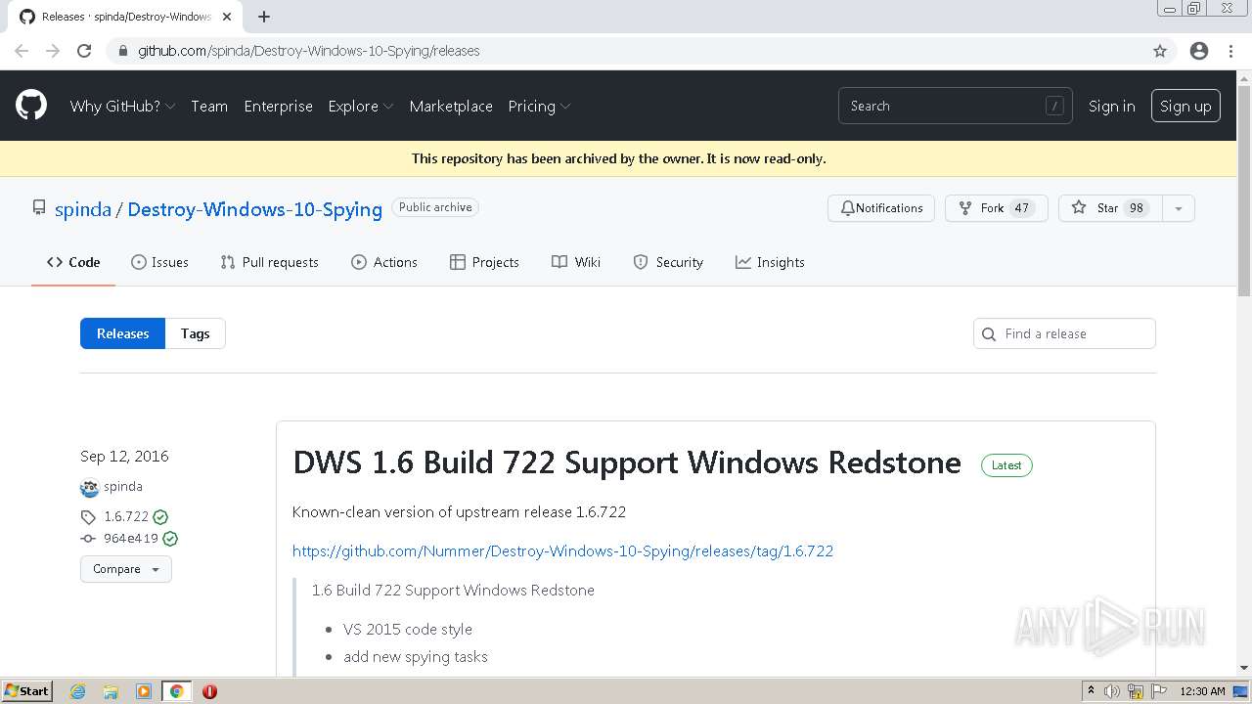Screen dimensions: 1252x704
Task: Open the Marketplace nav link
Action: pyautogui.click(x=451, y=106)
